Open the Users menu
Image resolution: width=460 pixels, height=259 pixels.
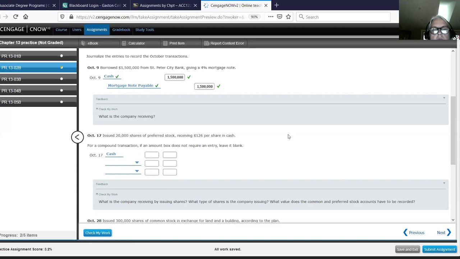(x=77, y=29)
